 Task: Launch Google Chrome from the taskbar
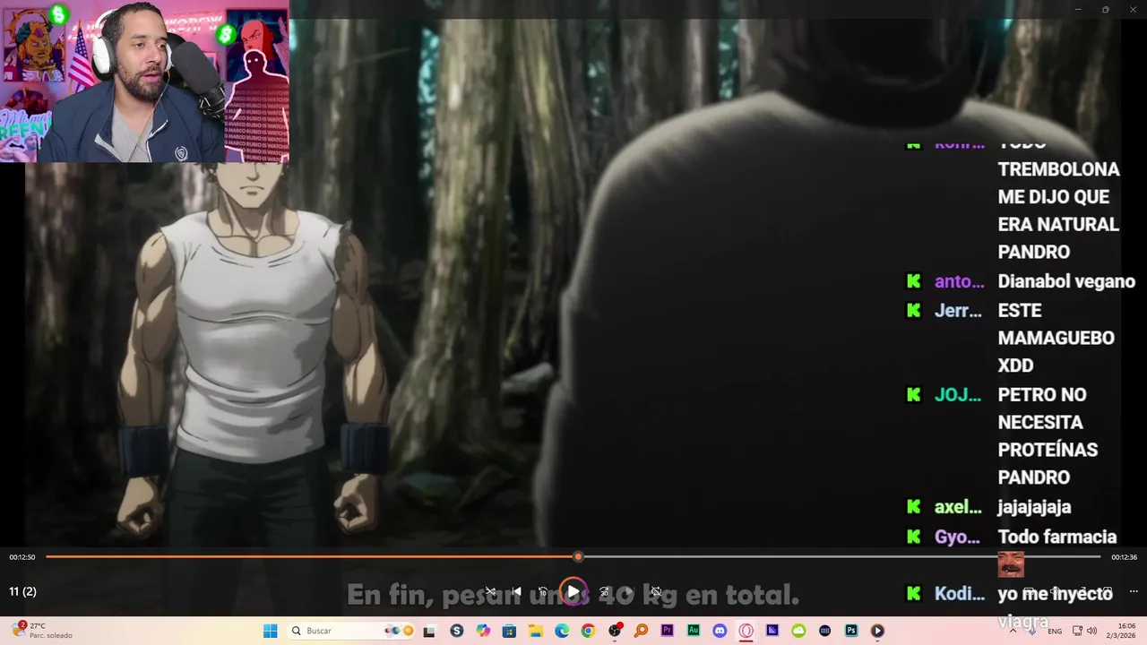(x=588, y=631)
